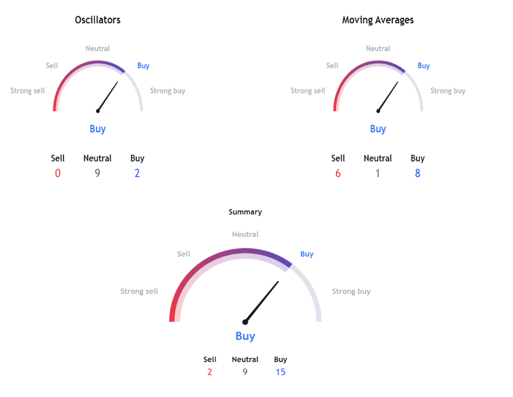The height and width of the screenshot is (397, 513).
Task: Click the Neutral label atop Moving Averages gauge
Action: 378,48
